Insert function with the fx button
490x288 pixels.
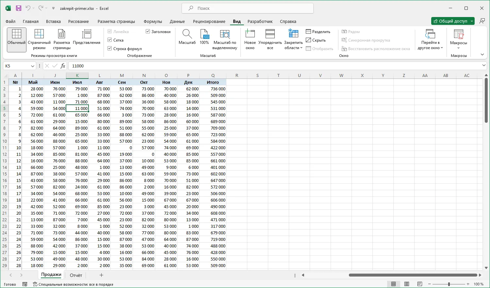tap(63, 66)
